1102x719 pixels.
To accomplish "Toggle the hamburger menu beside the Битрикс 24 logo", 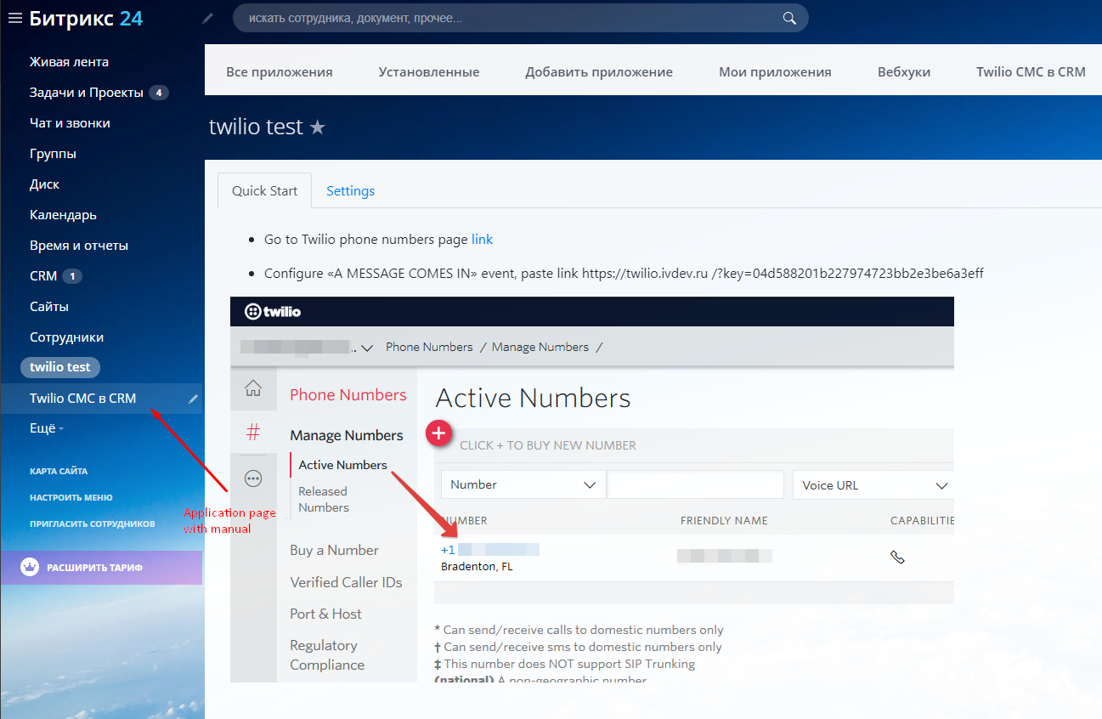I will point(14,18).
